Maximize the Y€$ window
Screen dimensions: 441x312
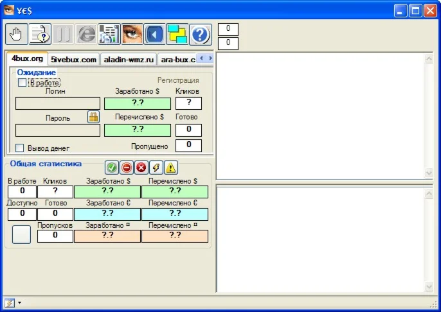(x=415, y=11)
